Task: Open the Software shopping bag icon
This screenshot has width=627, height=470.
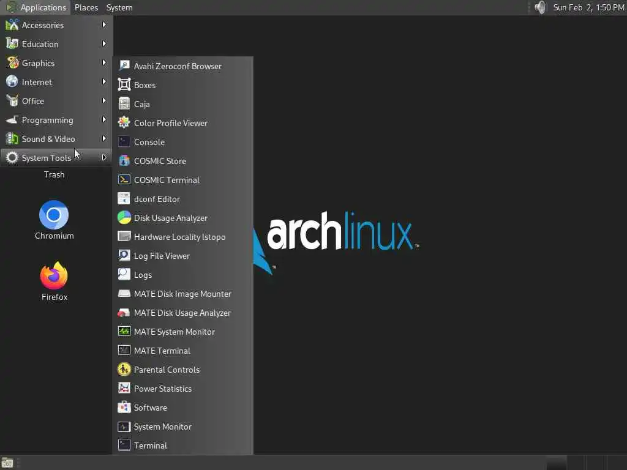Action: point(124,408)
